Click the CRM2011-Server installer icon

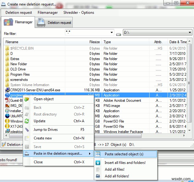pyautogui.click(x=7, y=90)
